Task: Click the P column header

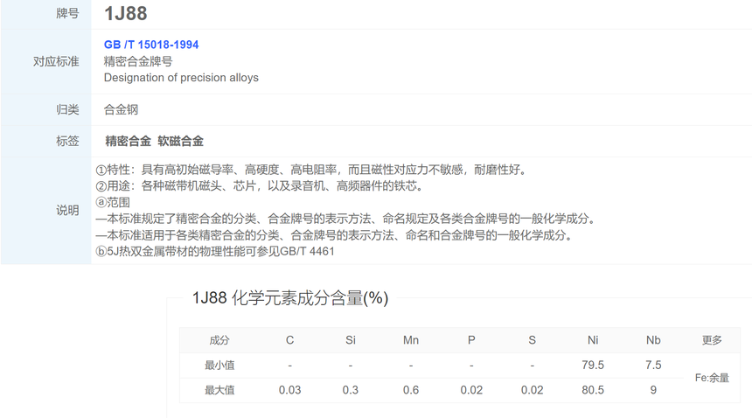Action: (471, 340)
